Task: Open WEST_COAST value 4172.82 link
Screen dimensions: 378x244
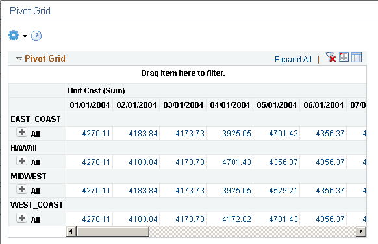Action: pyautogui.click(x=236, y=219)
